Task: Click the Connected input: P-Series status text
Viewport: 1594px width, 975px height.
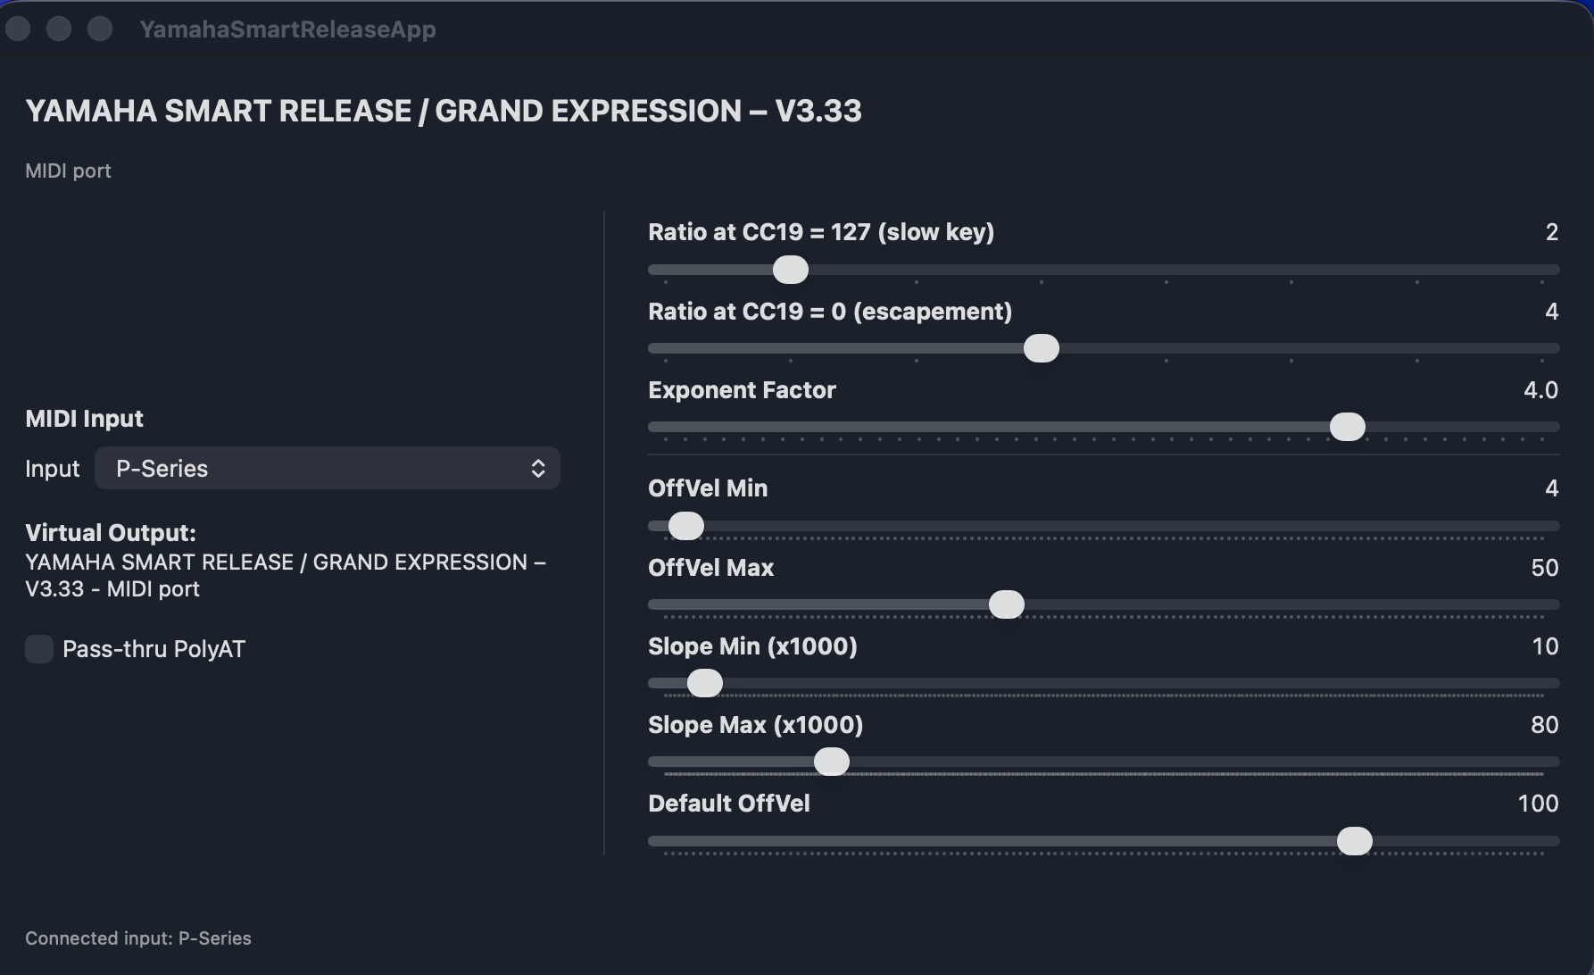Action: click(138, 938)
